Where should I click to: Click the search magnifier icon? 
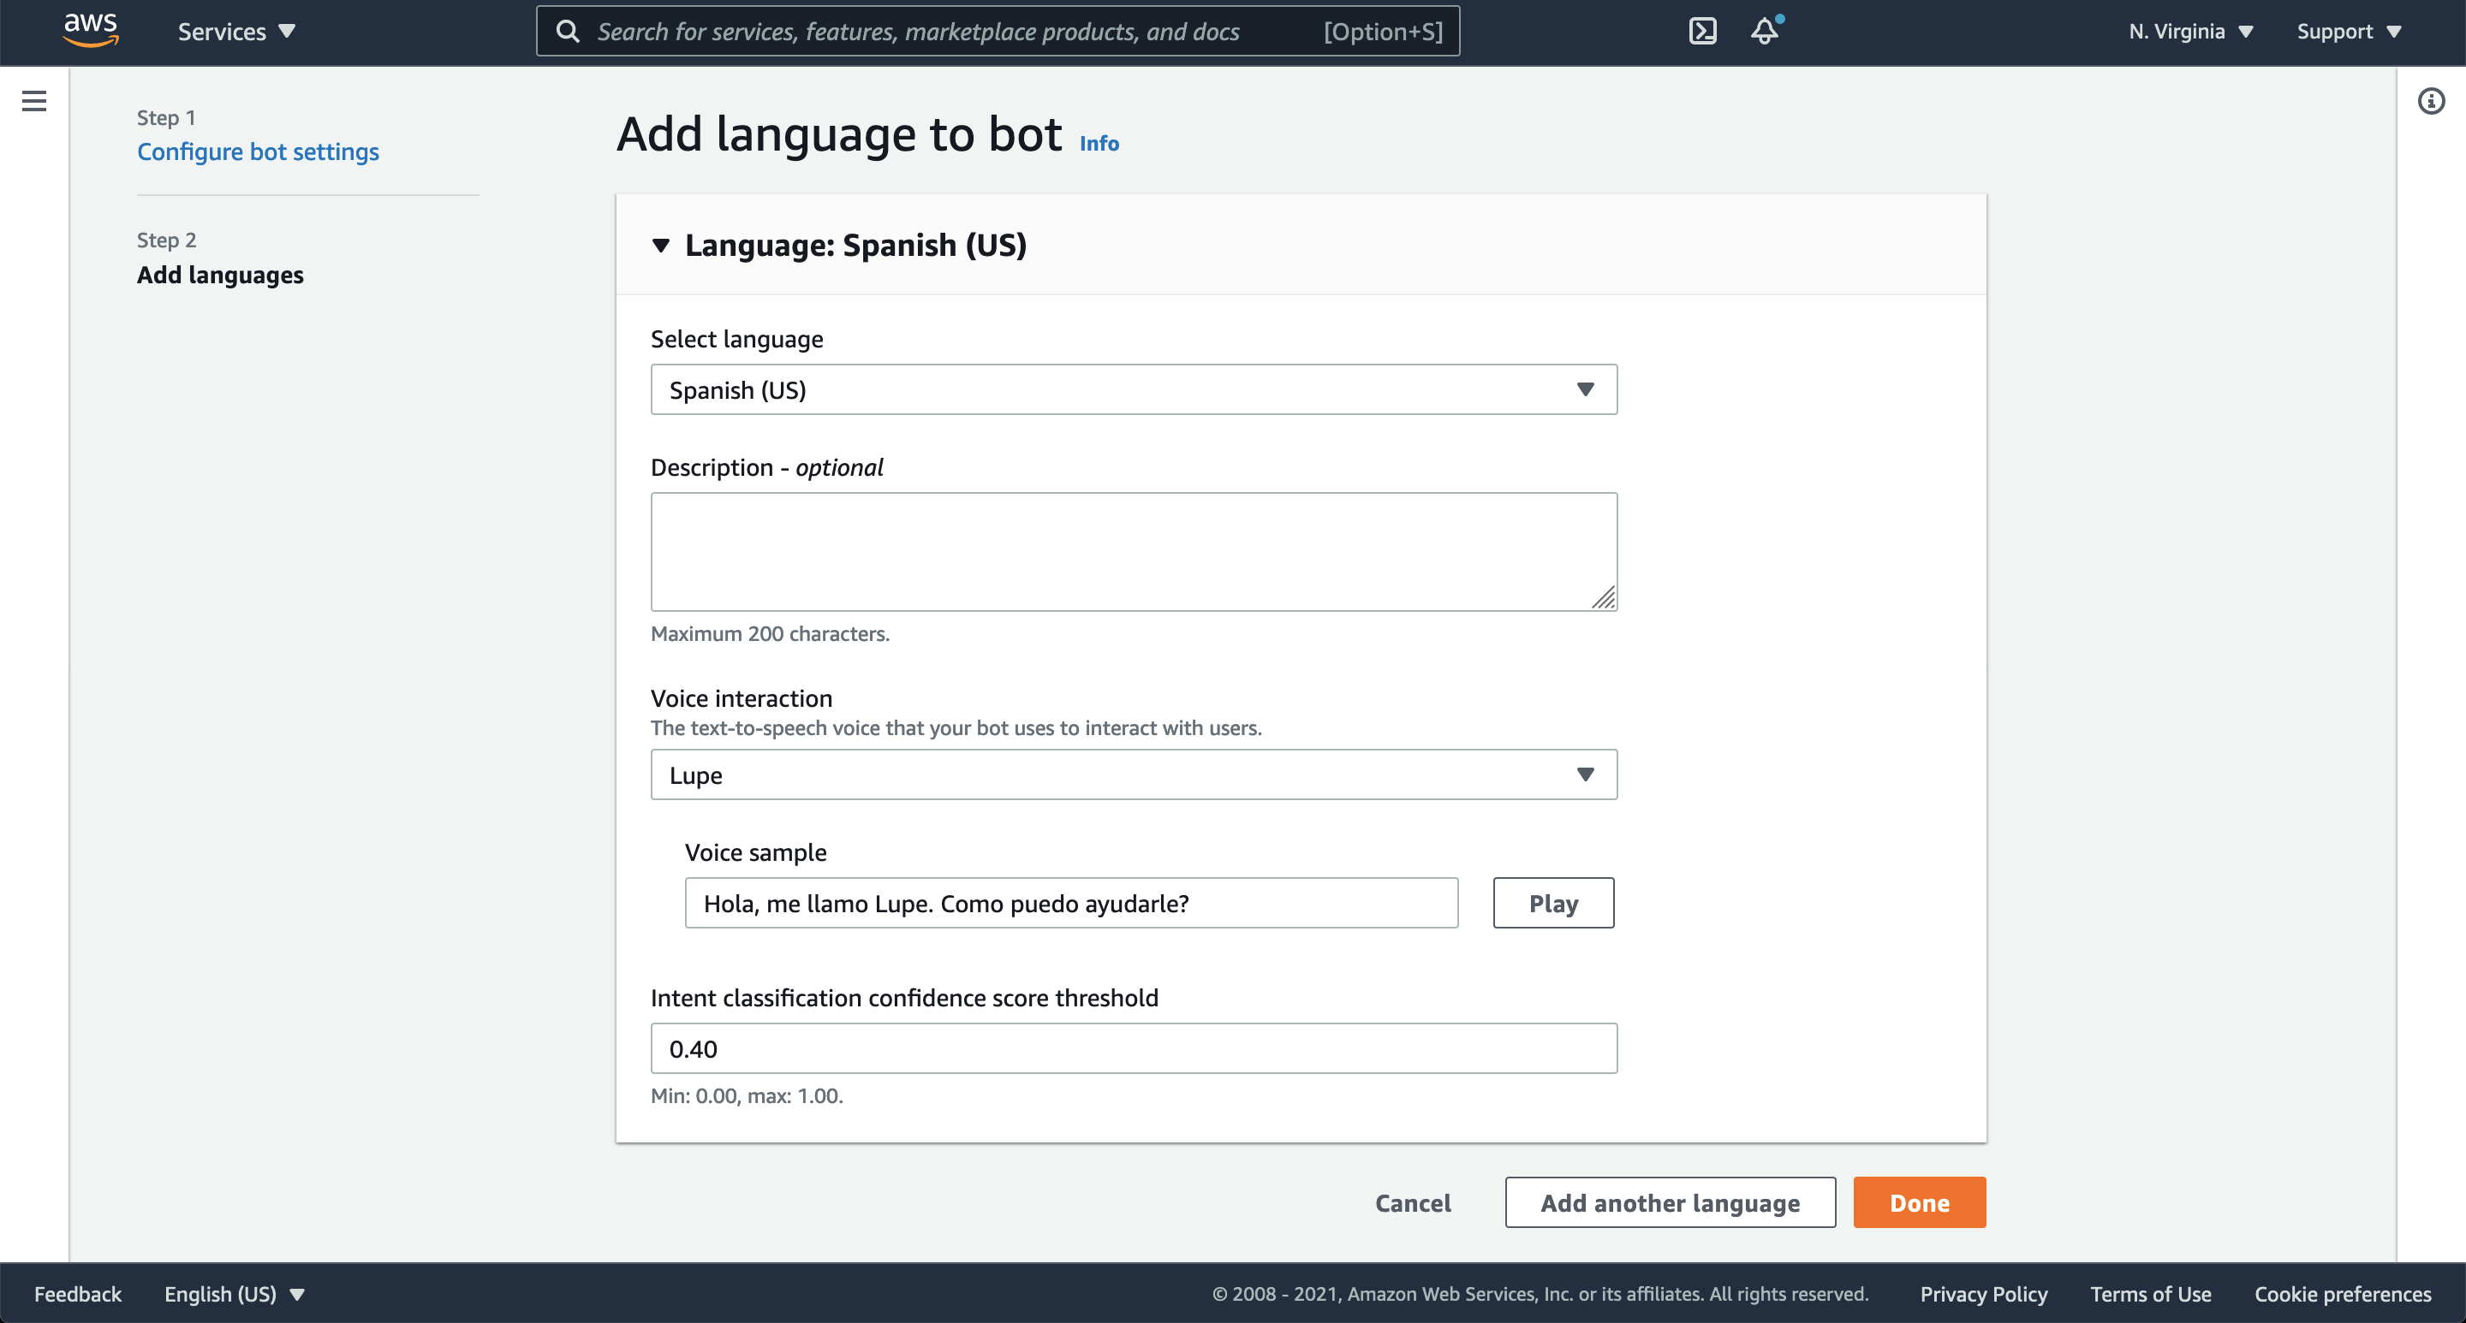568,31
